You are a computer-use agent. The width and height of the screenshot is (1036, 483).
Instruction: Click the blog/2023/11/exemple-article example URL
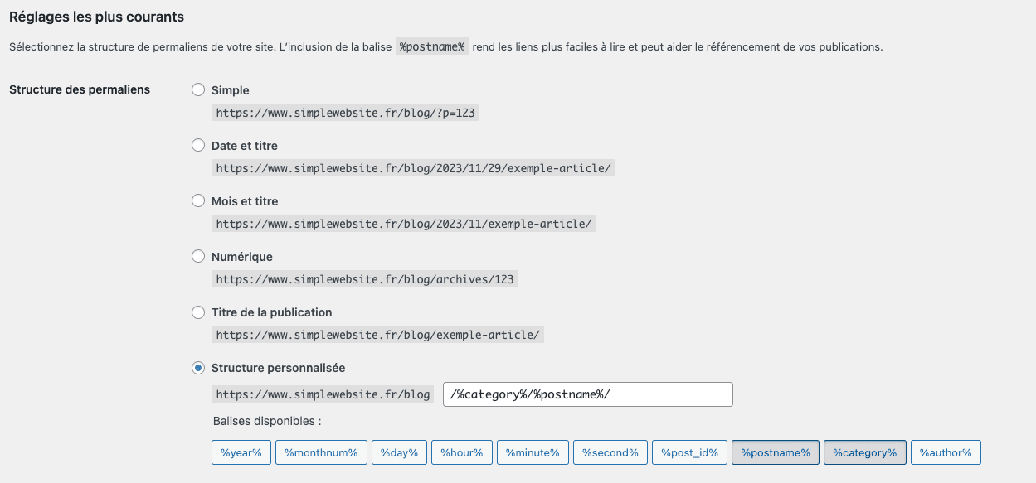tap(404, 224)
